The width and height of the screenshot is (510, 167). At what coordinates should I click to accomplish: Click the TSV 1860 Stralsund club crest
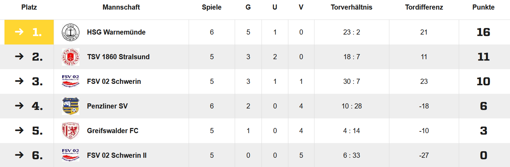(x=70, y=57)
